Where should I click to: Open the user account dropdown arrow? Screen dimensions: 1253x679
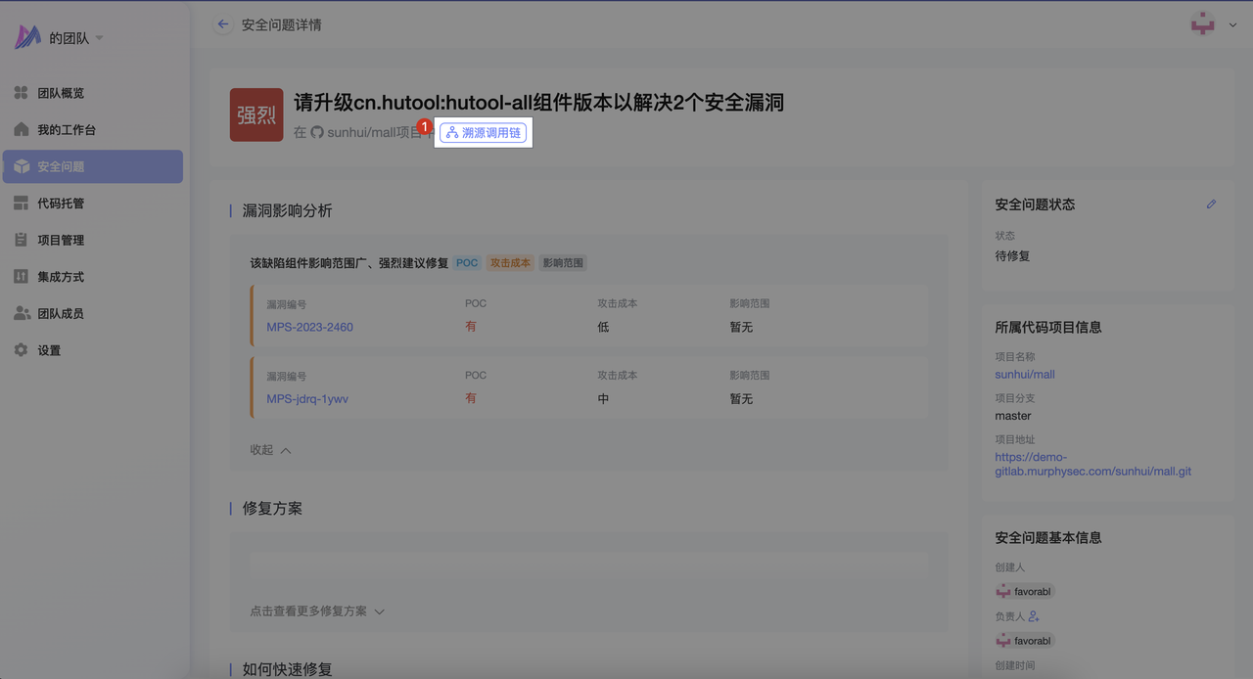pos(1232,25)
